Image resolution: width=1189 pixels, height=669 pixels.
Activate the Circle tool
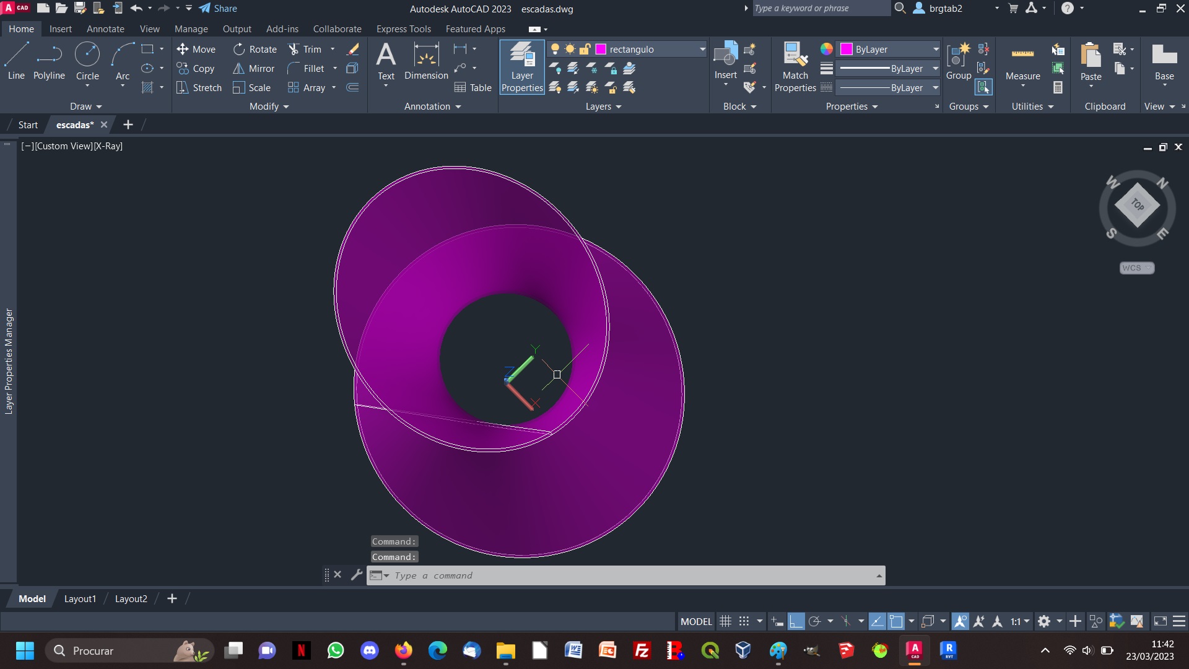pos(87,62)
